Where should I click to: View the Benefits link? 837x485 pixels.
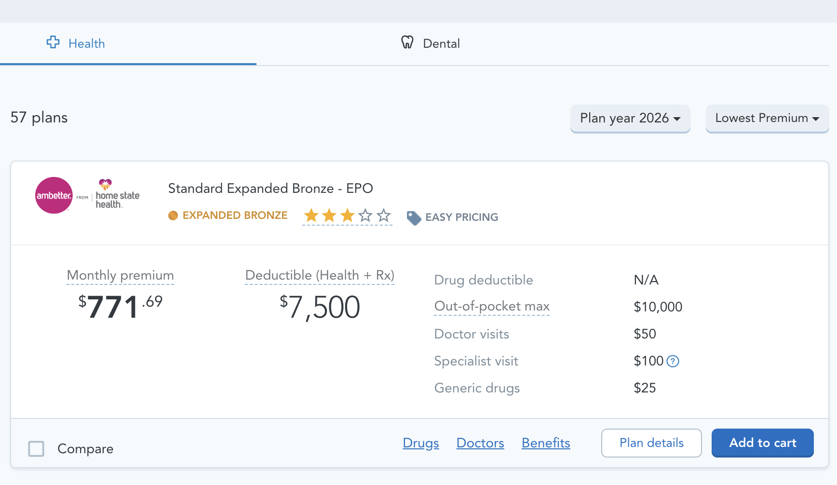coord(545,443)
